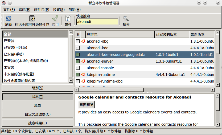Click Ubuntu-supported icon beside akonadi-server
This screenshot has width=222, height=135.
[x=83, y=61]
